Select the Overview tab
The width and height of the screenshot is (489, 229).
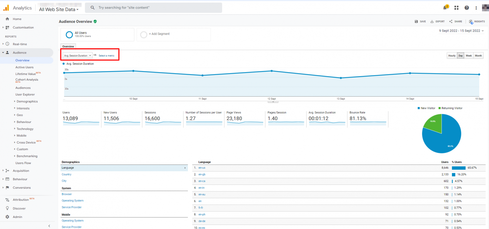(x=68, y=46)
